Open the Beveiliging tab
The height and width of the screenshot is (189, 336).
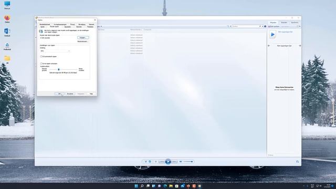click(82, 25)
